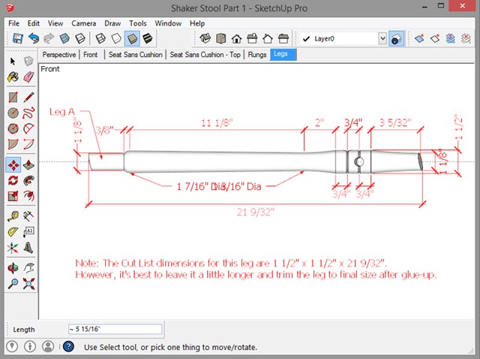Toggle the geo-location status icon

pyautogui.click(x=13, y=346)
